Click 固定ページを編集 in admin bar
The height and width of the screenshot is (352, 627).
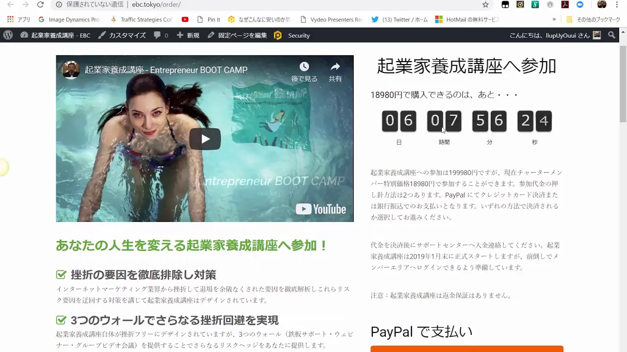click(237, 35)
